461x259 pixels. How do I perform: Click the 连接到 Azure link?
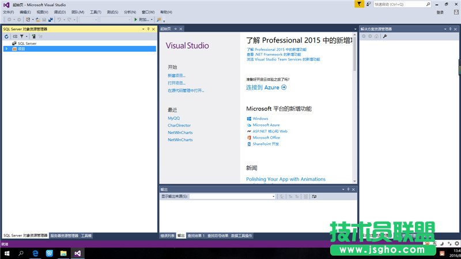[x=266, y=87]
